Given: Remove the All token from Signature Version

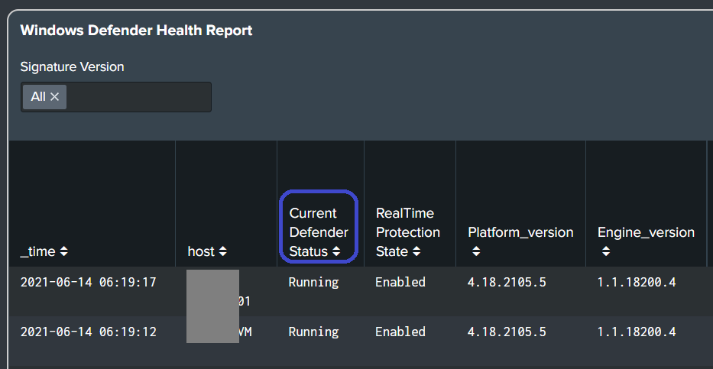Looking at the screenshot, I should (x=54, y=97).
